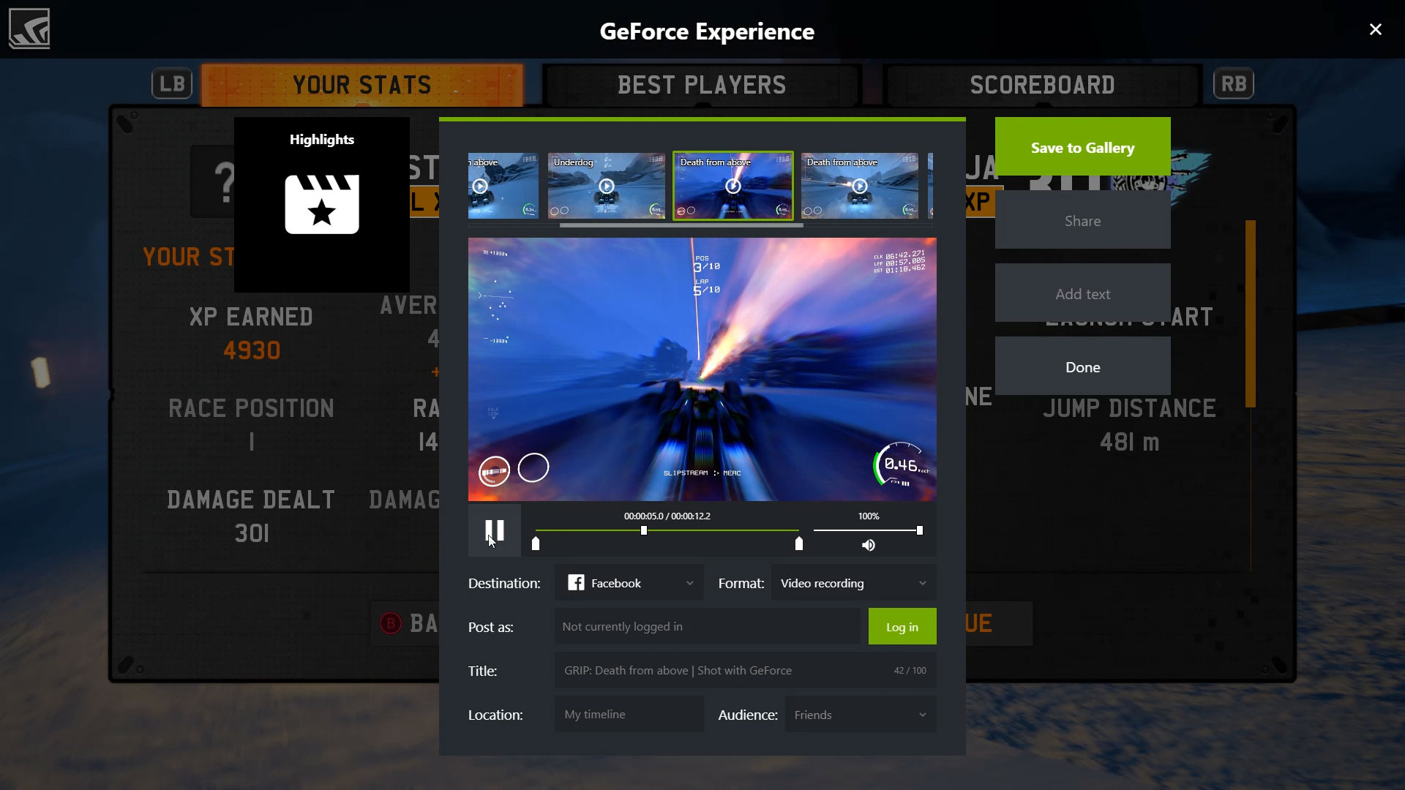Click the volume slider handle
Screen dimensions: 1405x790
pos(920,530)
